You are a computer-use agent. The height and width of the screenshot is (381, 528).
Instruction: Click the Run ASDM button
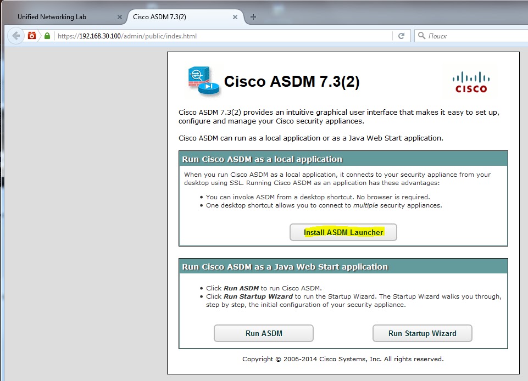click(263, 333)
